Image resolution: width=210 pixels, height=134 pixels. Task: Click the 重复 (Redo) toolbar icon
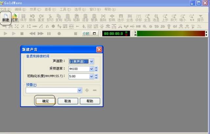(x=41, y=18)
